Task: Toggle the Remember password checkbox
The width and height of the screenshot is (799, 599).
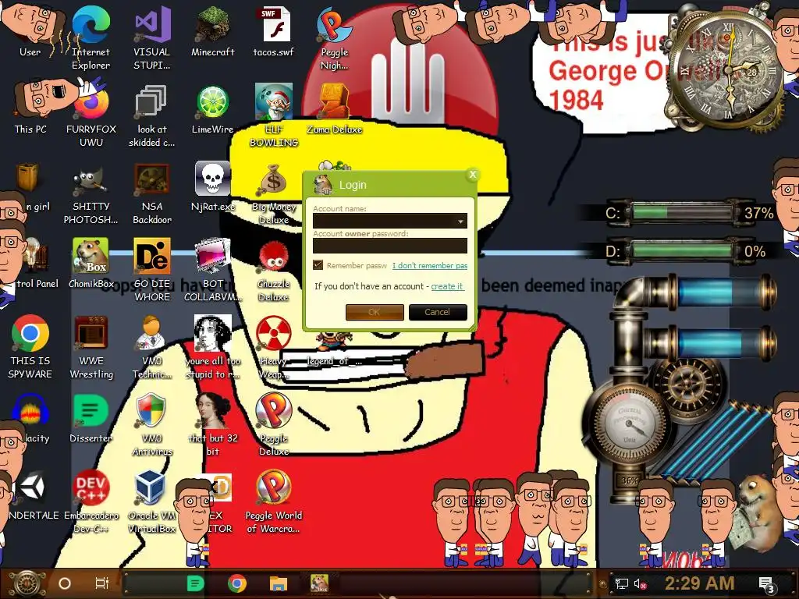Action: coord(318,265)
